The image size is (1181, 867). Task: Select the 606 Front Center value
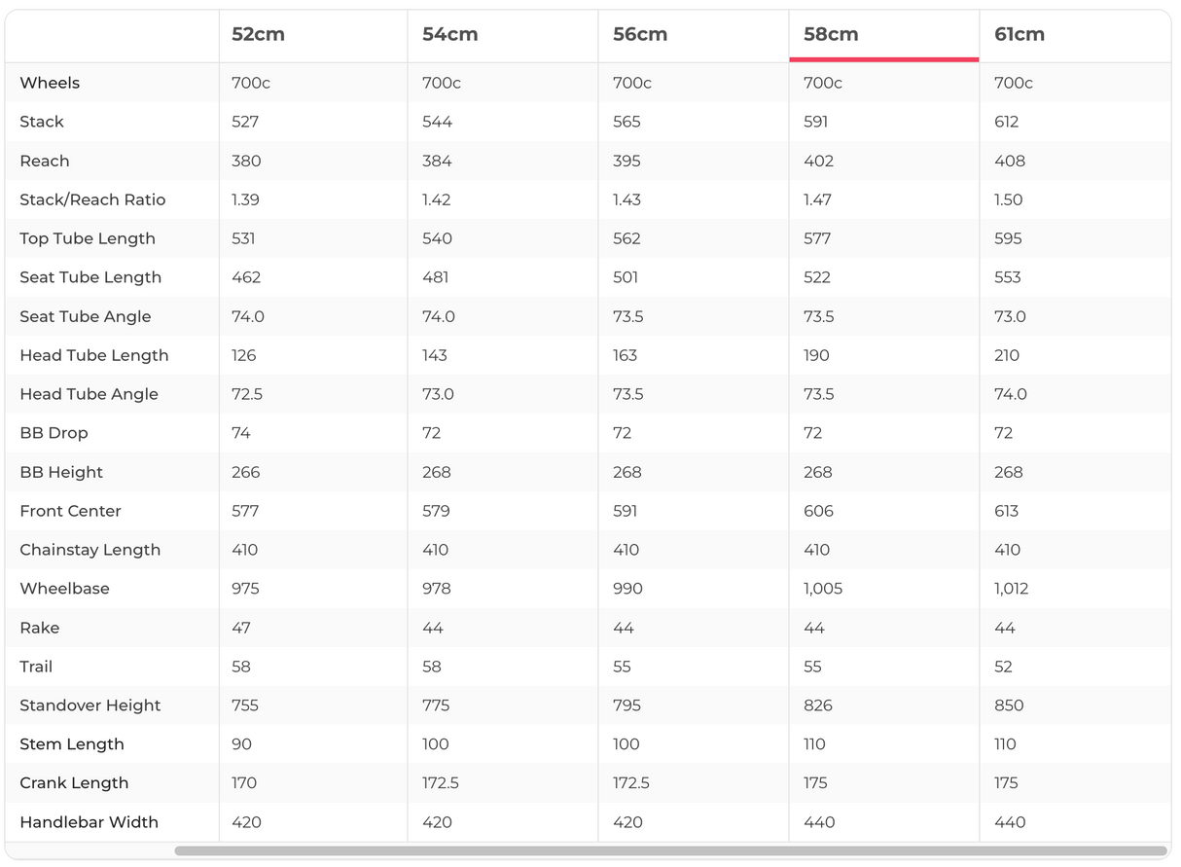(818, 511)
